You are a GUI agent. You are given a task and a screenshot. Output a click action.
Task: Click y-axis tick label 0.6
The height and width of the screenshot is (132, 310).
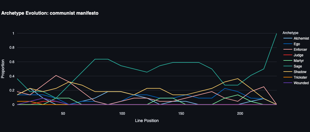coord(11,62)
